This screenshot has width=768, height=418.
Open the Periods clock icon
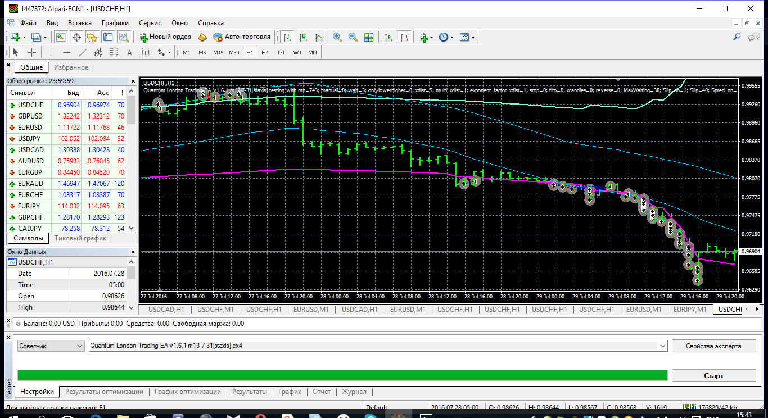(x=444, y=37)
